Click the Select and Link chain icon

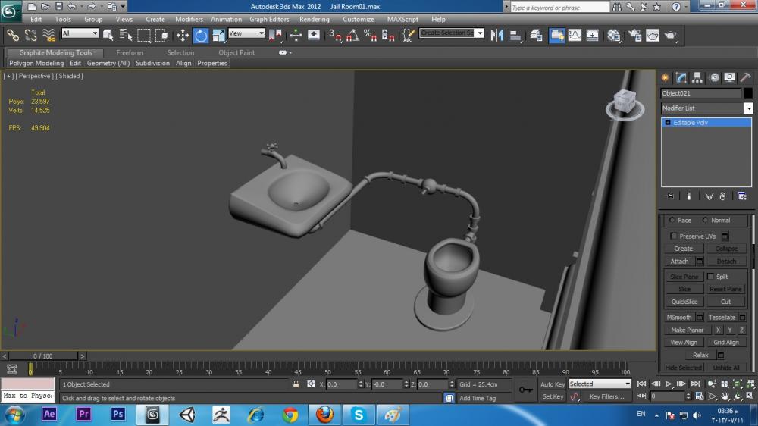coord(13,35)
